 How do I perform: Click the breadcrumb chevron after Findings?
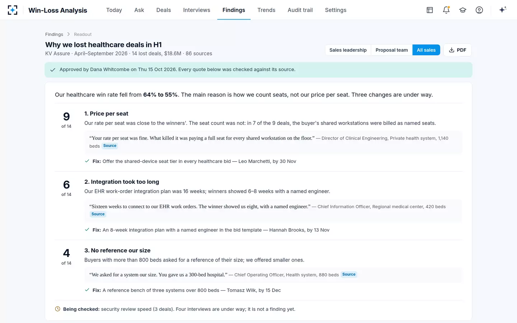69,34
